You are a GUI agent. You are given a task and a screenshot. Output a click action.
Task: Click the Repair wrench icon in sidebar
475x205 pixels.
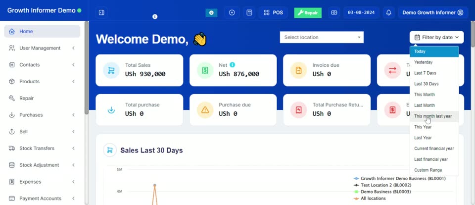click(x=12, y=98)
